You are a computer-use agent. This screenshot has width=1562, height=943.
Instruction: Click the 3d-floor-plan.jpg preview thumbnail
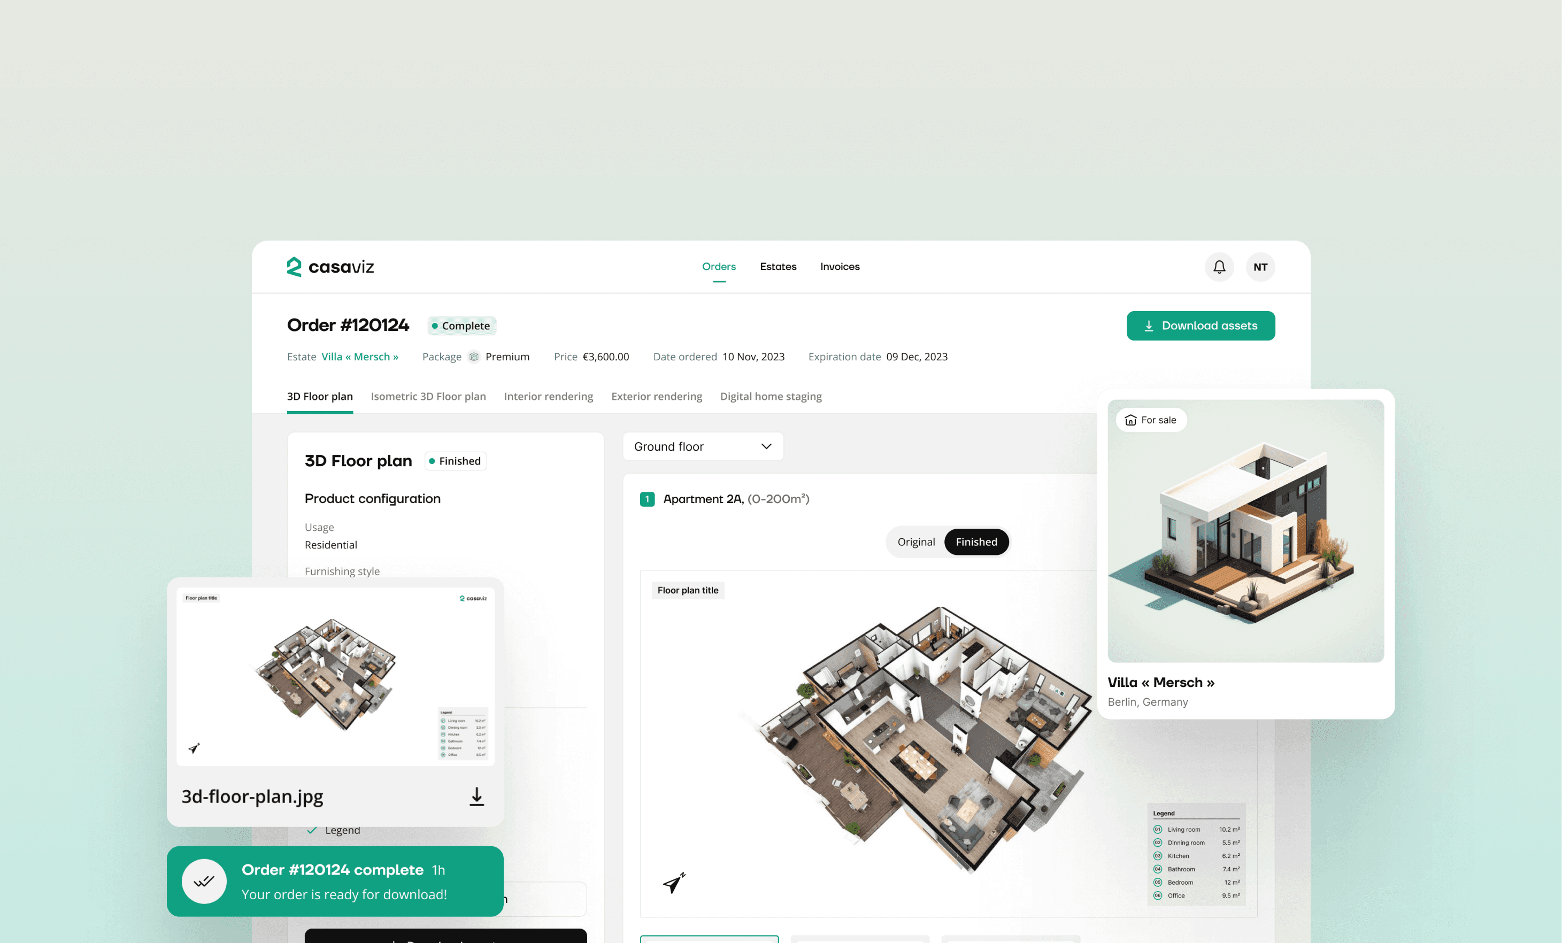click(x=335, y=676)
